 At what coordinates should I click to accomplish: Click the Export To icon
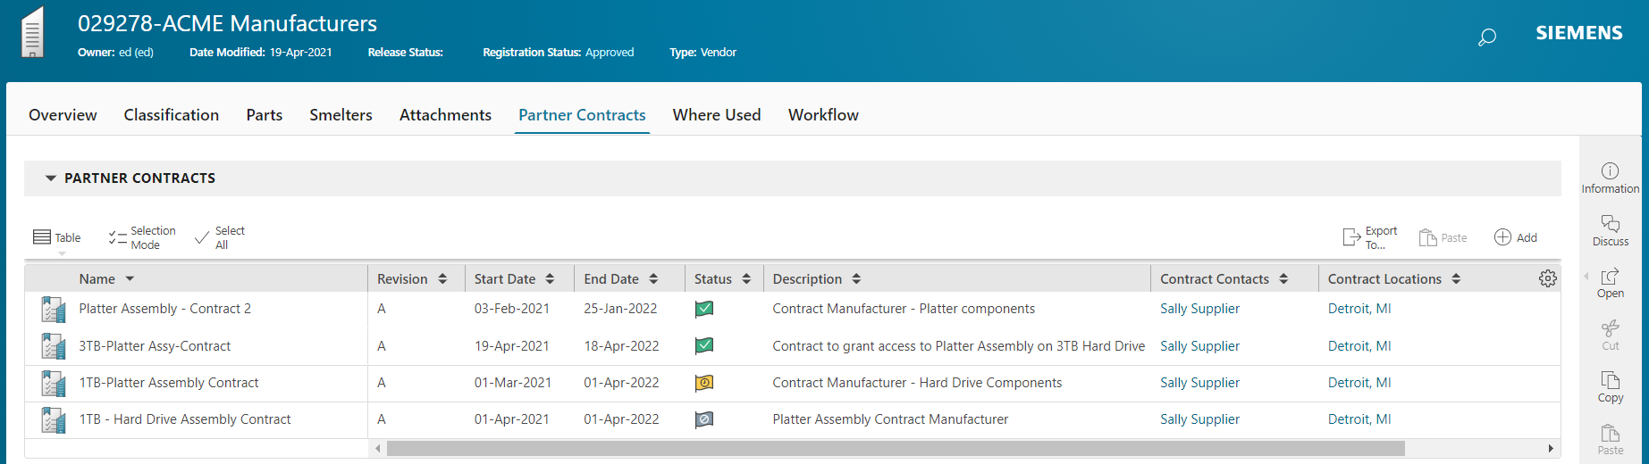1351,237
